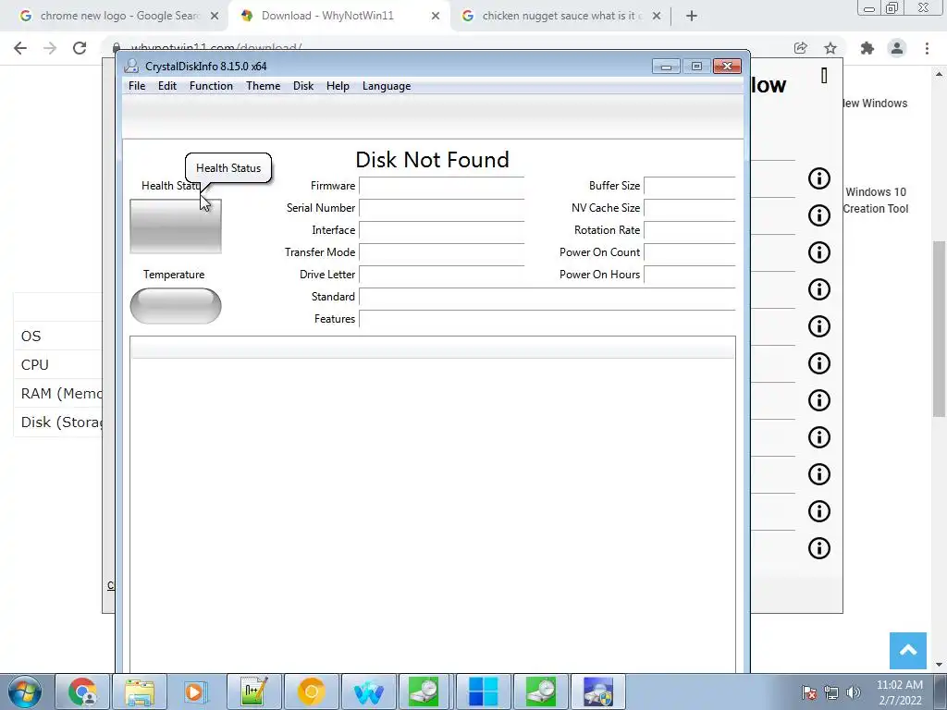The image size is (947, 710).
Task: Go forward in Chrome
Action: tap(50, 48)
